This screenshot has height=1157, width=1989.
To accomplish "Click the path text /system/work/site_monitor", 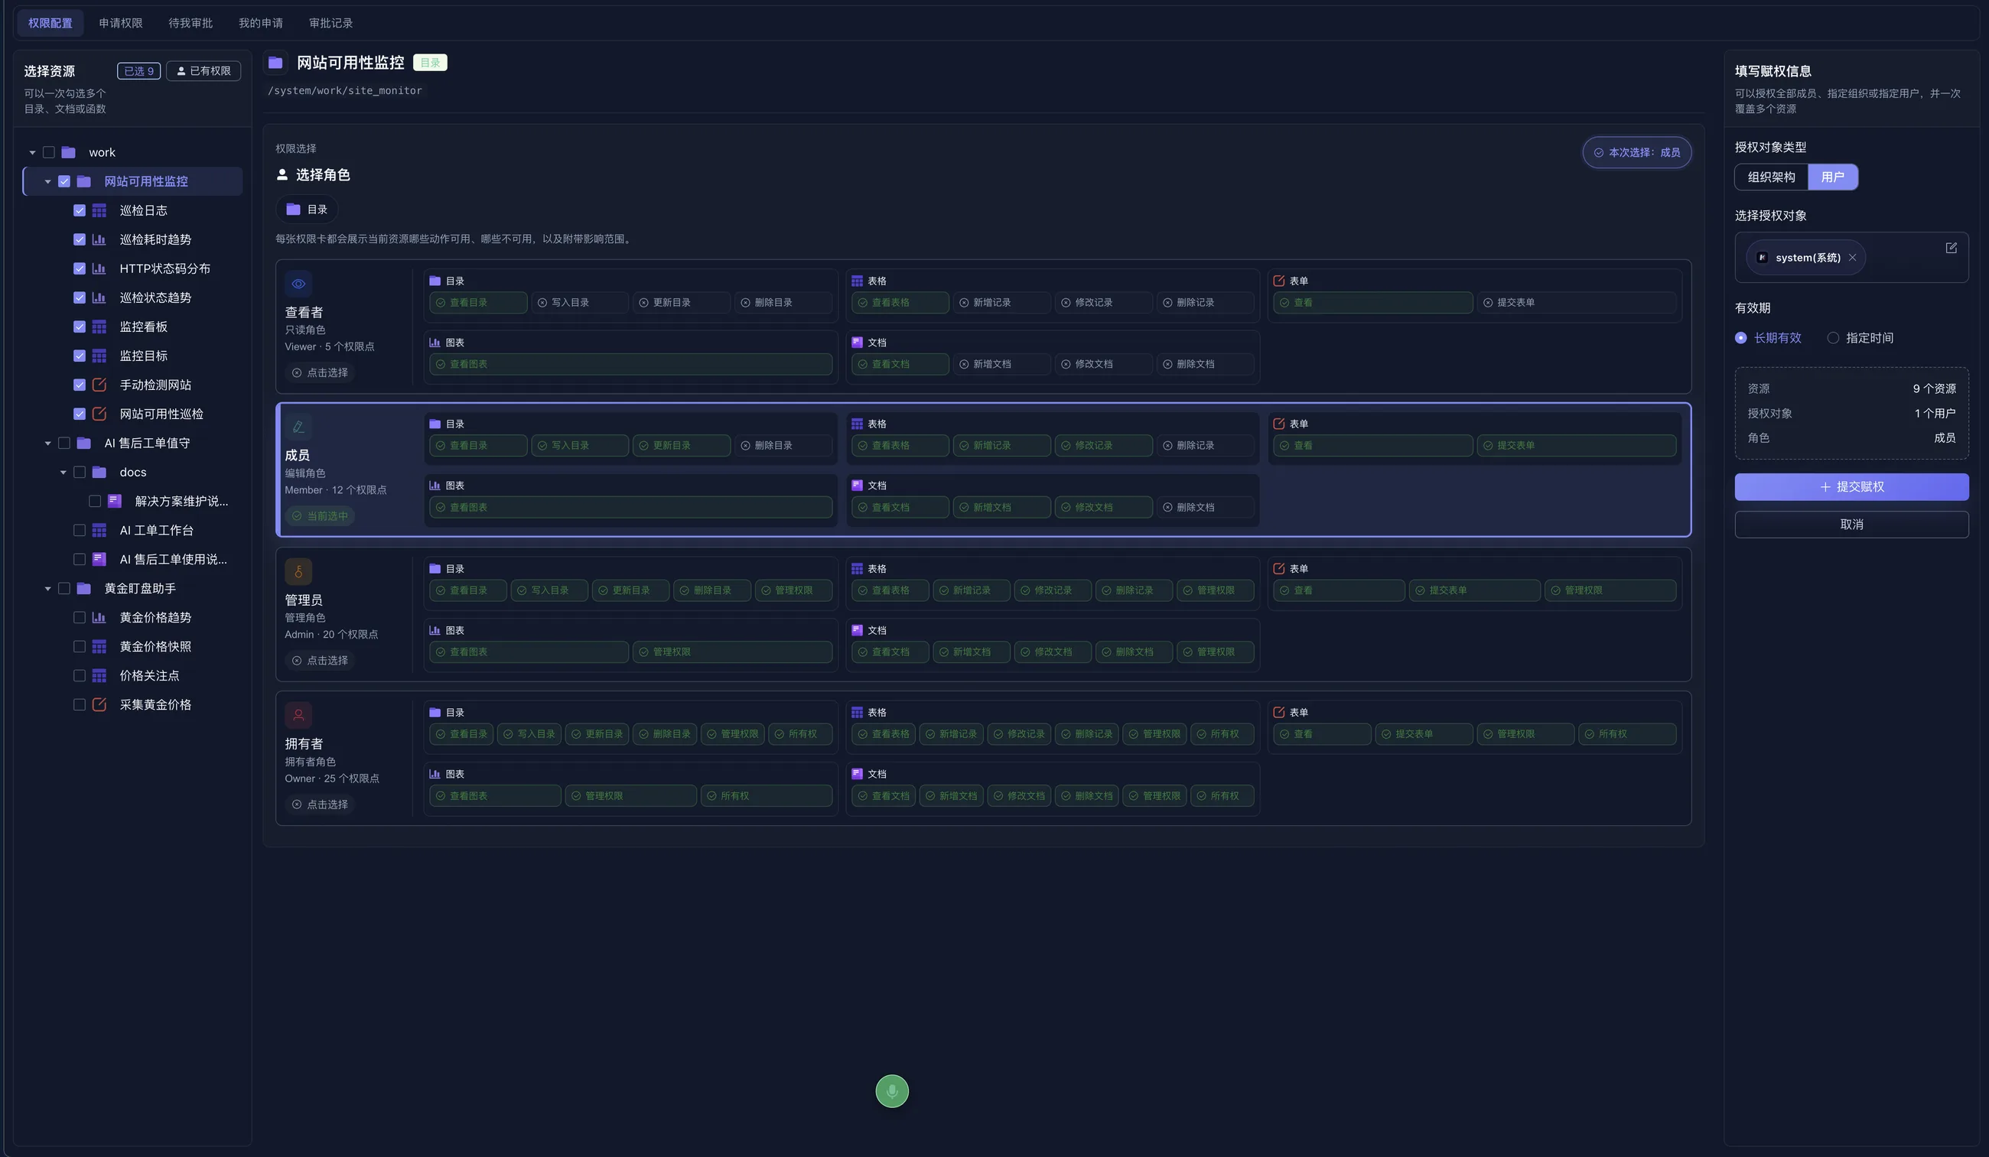I will 345,91.
